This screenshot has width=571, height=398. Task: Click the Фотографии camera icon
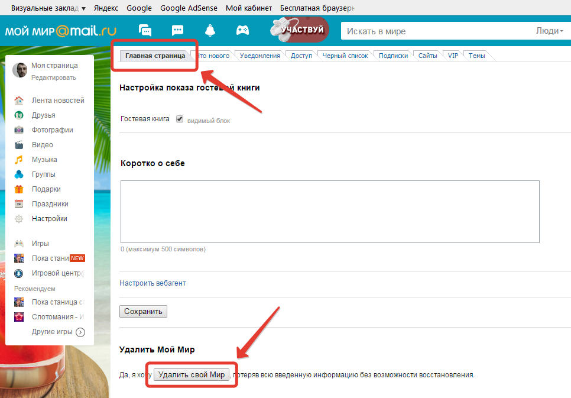19,130
